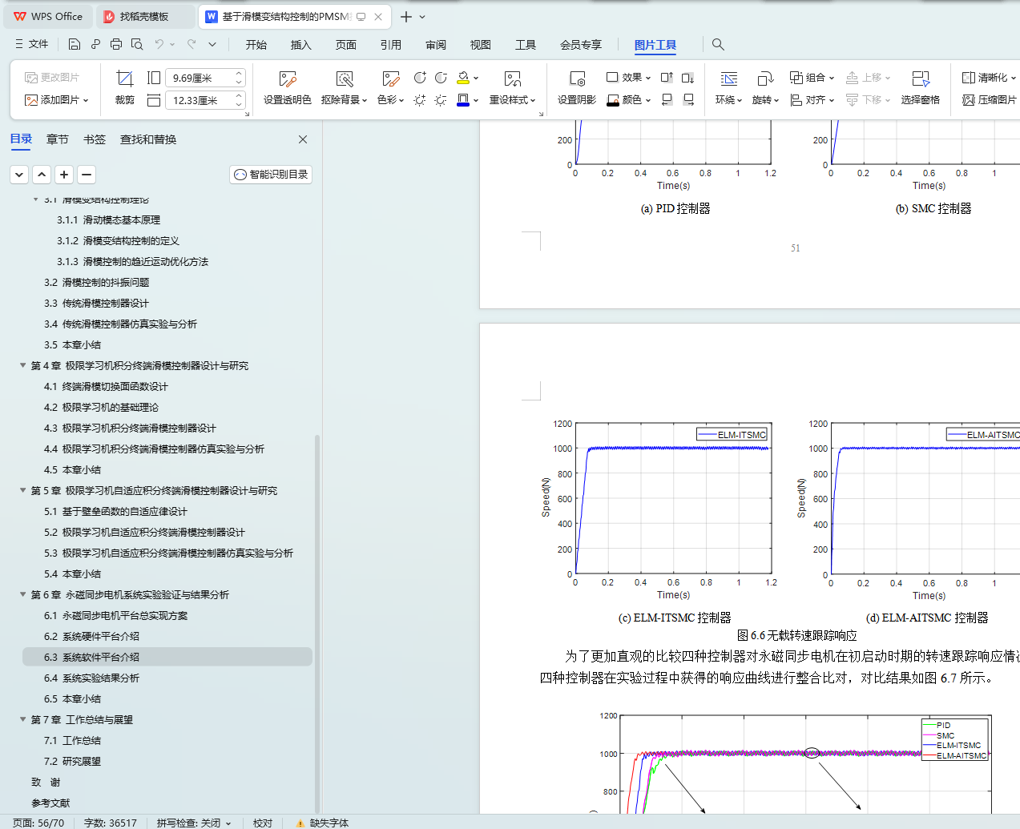Click the 色彩 color adjustment icon

click(x=390, y=78)
